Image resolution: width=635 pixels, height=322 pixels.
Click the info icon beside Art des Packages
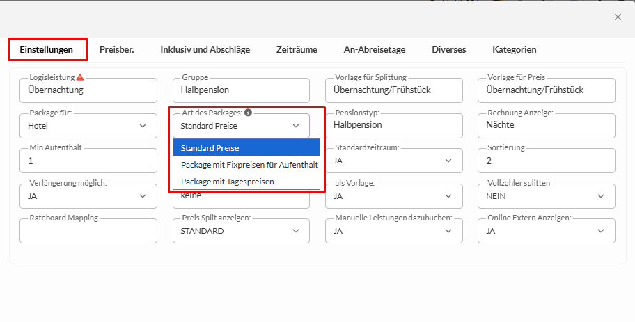(249, 112)
